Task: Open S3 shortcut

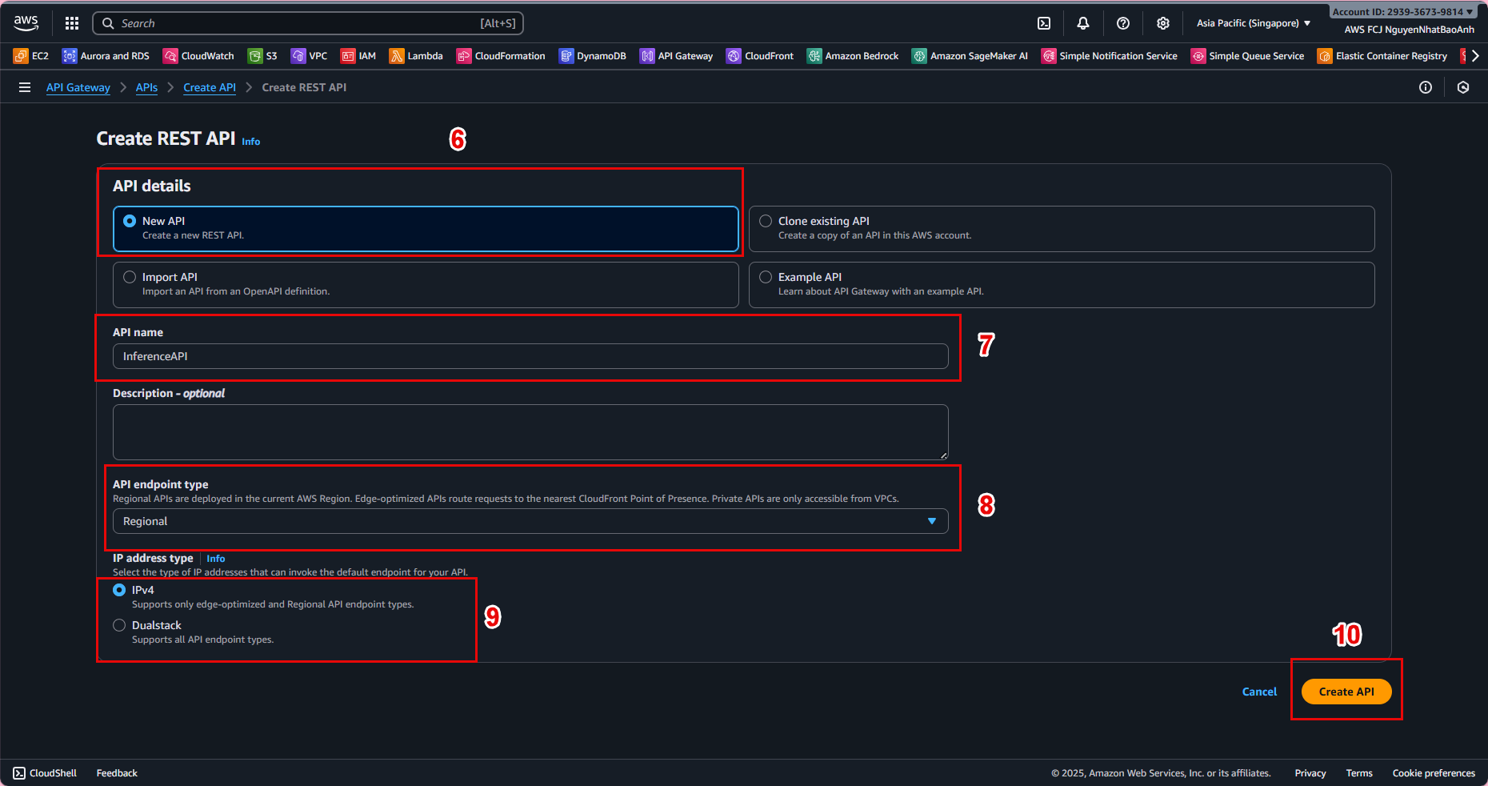Action: coord(262,56)
